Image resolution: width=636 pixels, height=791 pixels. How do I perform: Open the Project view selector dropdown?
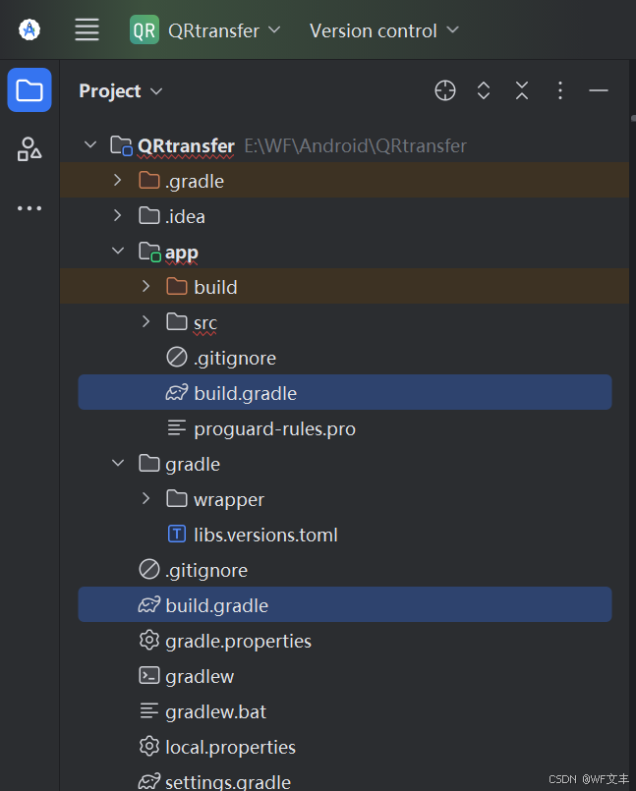121,91
